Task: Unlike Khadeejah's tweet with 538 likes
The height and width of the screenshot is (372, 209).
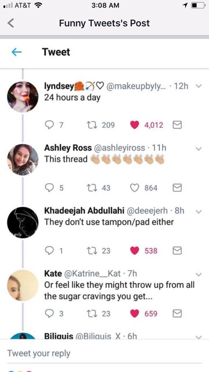Action: (x=135, y=251)
